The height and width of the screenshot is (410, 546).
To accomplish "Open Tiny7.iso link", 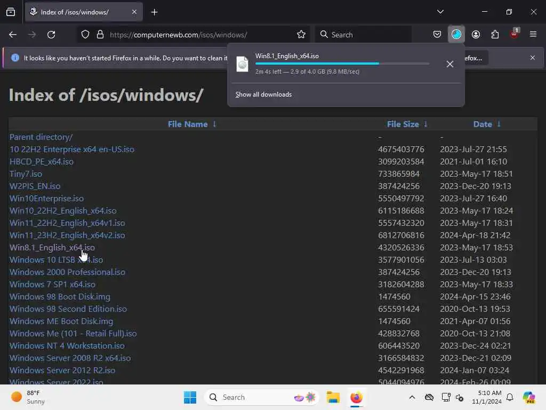I will [x=26, y=174].
